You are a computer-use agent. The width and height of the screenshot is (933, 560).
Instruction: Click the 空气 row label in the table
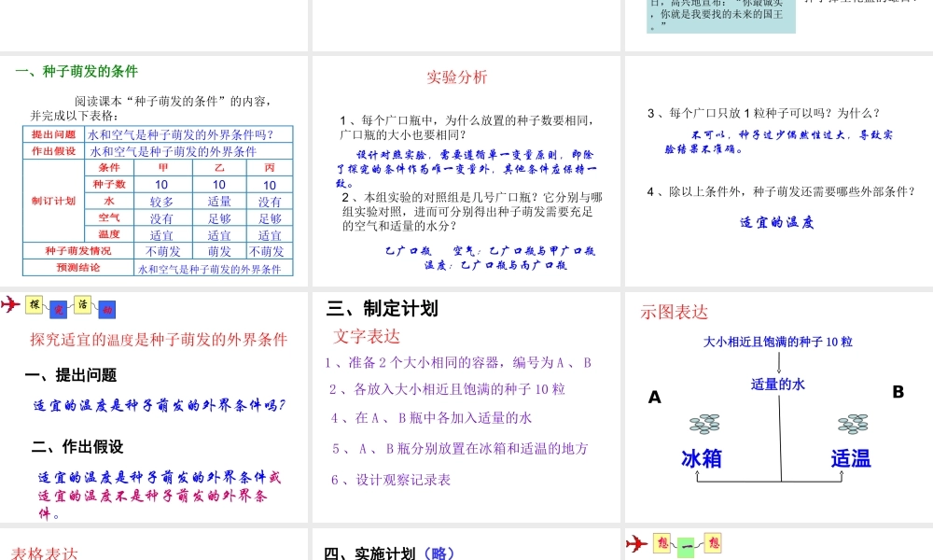pos(109,217)
